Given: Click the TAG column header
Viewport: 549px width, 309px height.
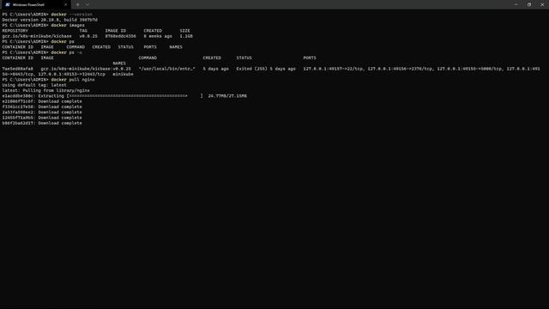Looking at the screenshot, I should pyautogui.click(x=83, y=31).
